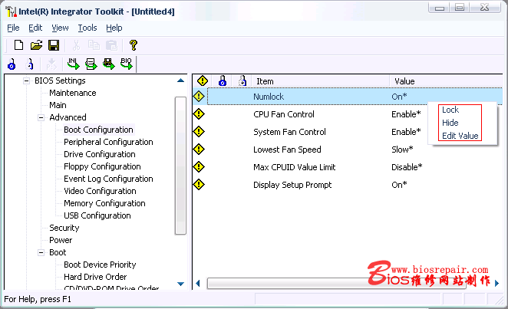
Task: Open the File menu
Action: (13, 28)
